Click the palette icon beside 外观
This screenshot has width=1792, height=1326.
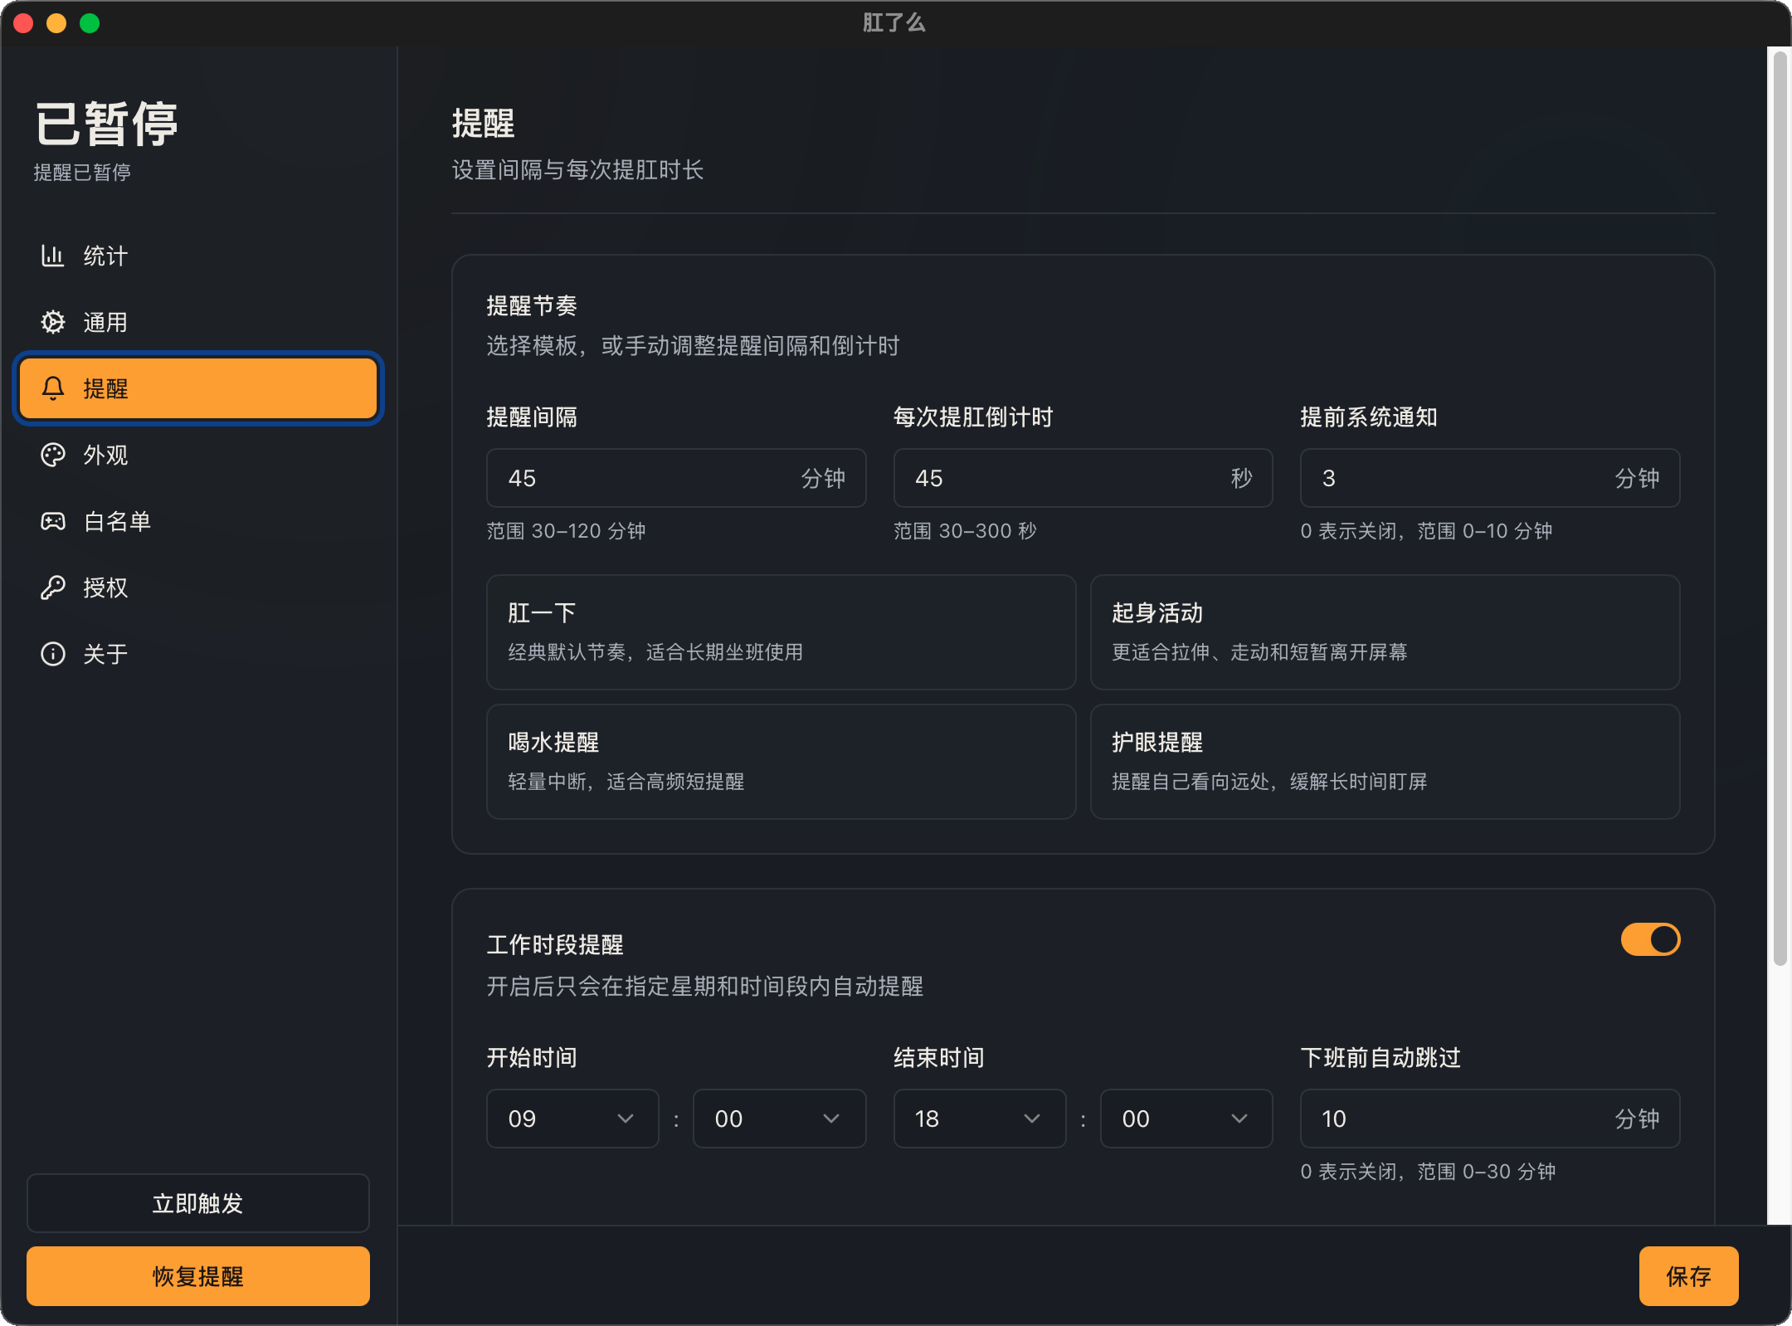pos(53,455)
